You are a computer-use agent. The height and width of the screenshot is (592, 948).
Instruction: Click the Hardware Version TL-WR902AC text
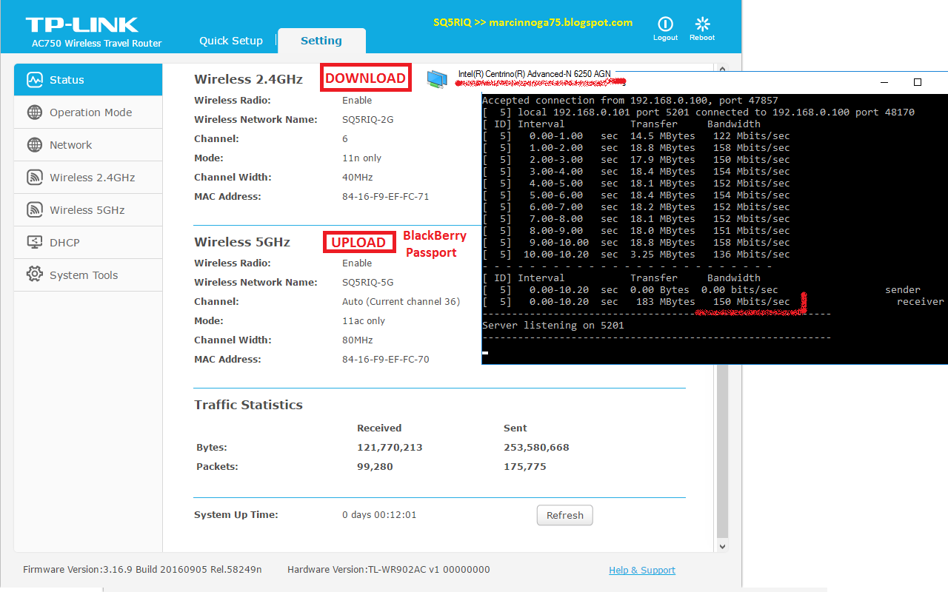[x=389, y=570]
